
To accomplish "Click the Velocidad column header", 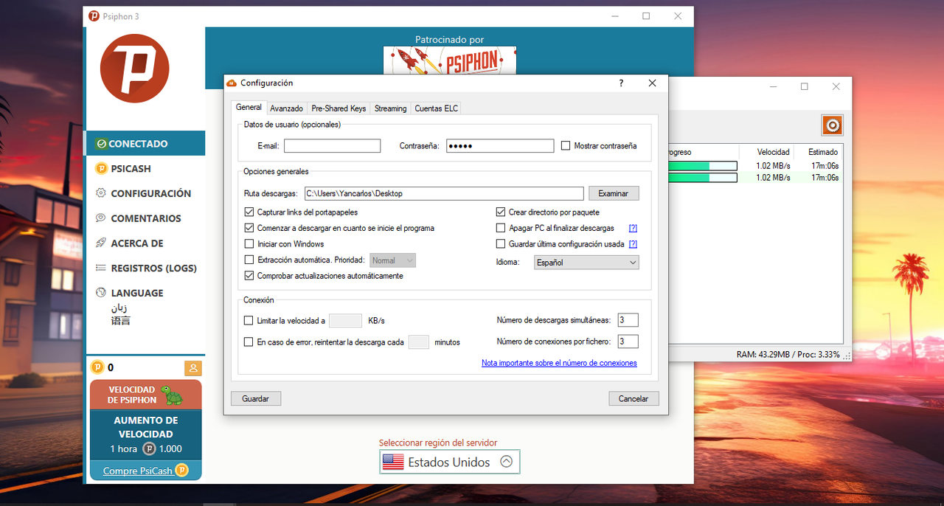I will (x=773, y=152).
